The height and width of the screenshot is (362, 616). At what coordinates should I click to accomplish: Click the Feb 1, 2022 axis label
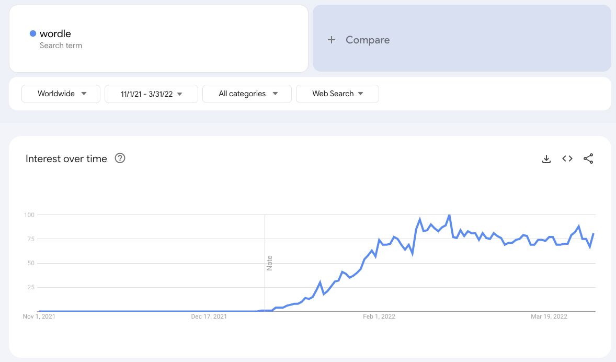(x=379, y=316)
